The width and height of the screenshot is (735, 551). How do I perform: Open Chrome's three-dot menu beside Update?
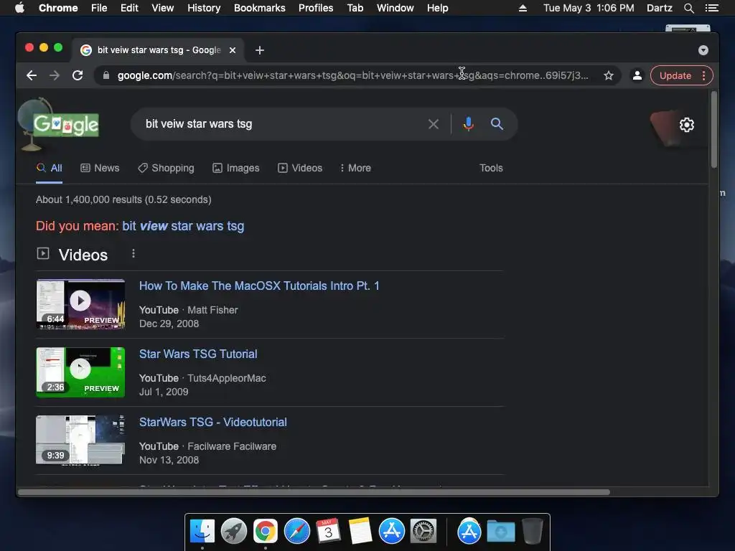pyautogui.click(x=703, y=75)
